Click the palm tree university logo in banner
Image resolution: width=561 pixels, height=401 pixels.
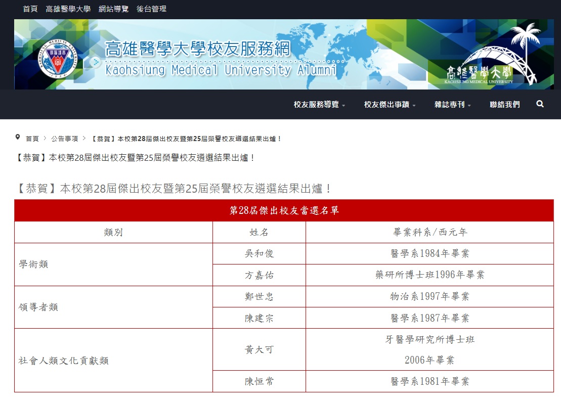click(x=492, y=55)
